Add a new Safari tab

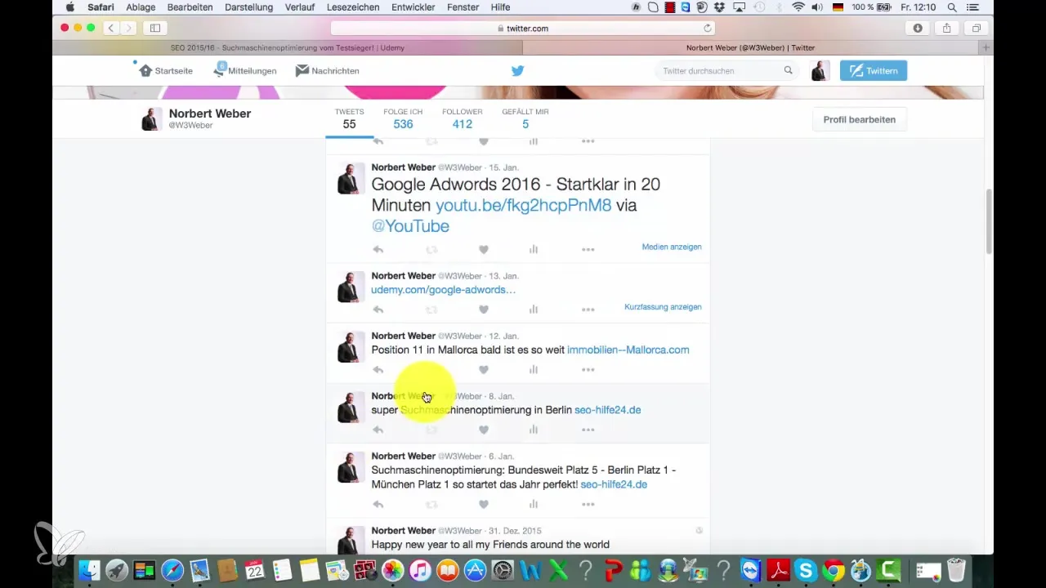pos(986,47)
